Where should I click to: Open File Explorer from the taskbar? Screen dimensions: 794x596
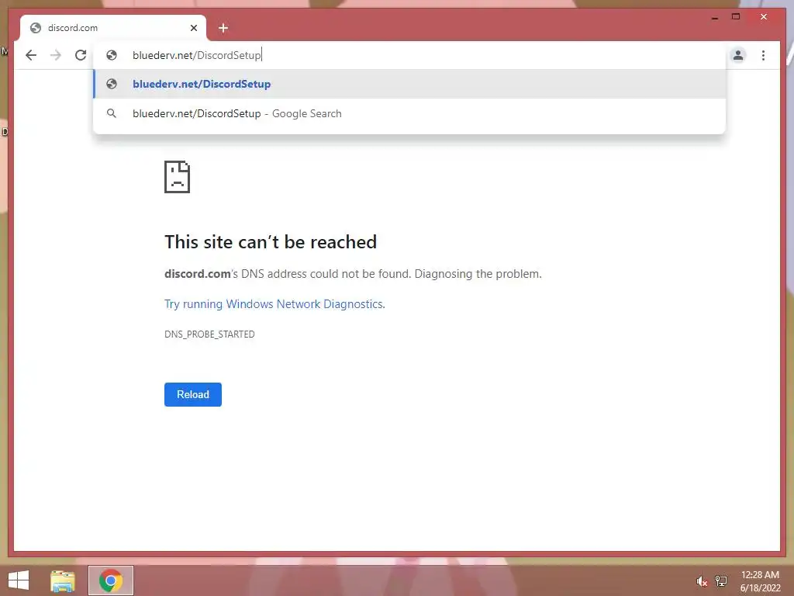pyautogui.click(x=63, y=580)
